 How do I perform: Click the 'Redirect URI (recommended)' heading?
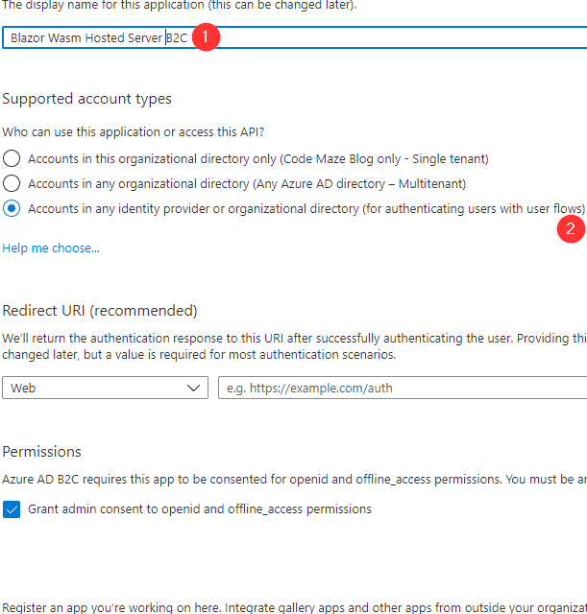pos(99,311)
